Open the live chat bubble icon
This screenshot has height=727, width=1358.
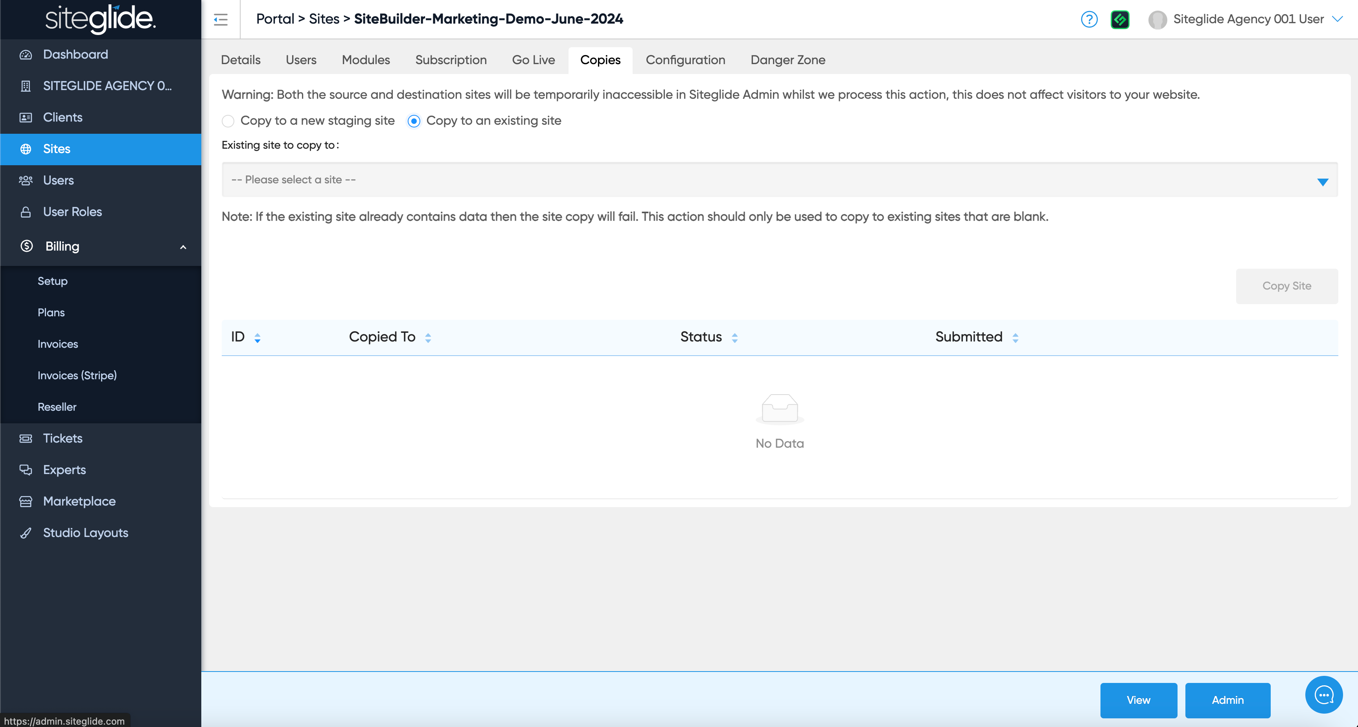[x=1323, y=695]
